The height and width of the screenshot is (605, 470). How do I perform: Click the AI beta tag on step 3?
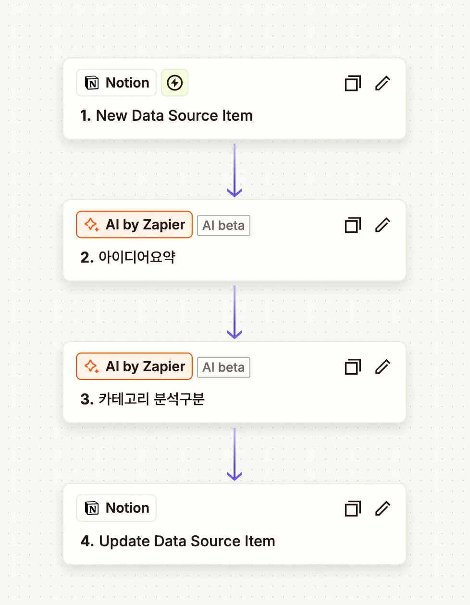[223, 367]
